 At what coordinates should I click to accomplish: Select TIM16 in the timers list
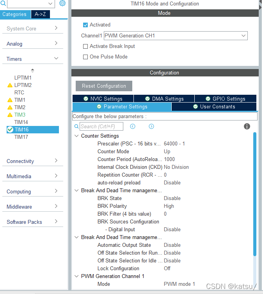point(33,129)
